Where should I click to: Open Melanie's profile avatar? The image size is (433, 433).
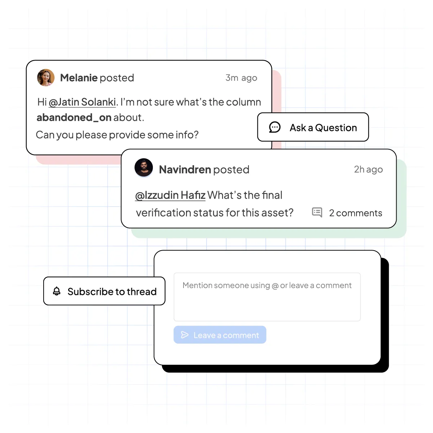click(x=45, y=78)
